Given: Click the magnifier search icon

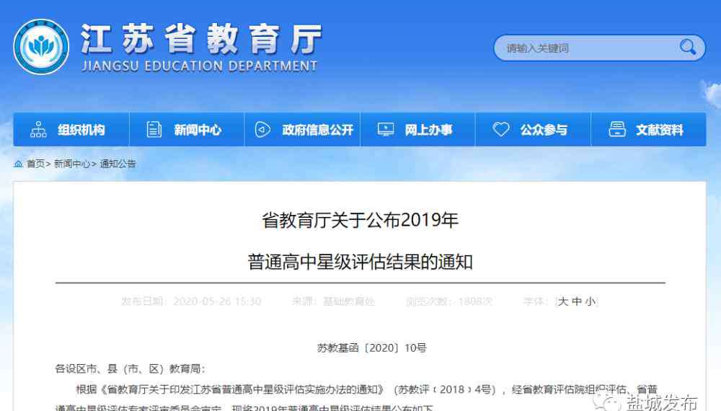Looking at the screenshot, I should (687, 47).
